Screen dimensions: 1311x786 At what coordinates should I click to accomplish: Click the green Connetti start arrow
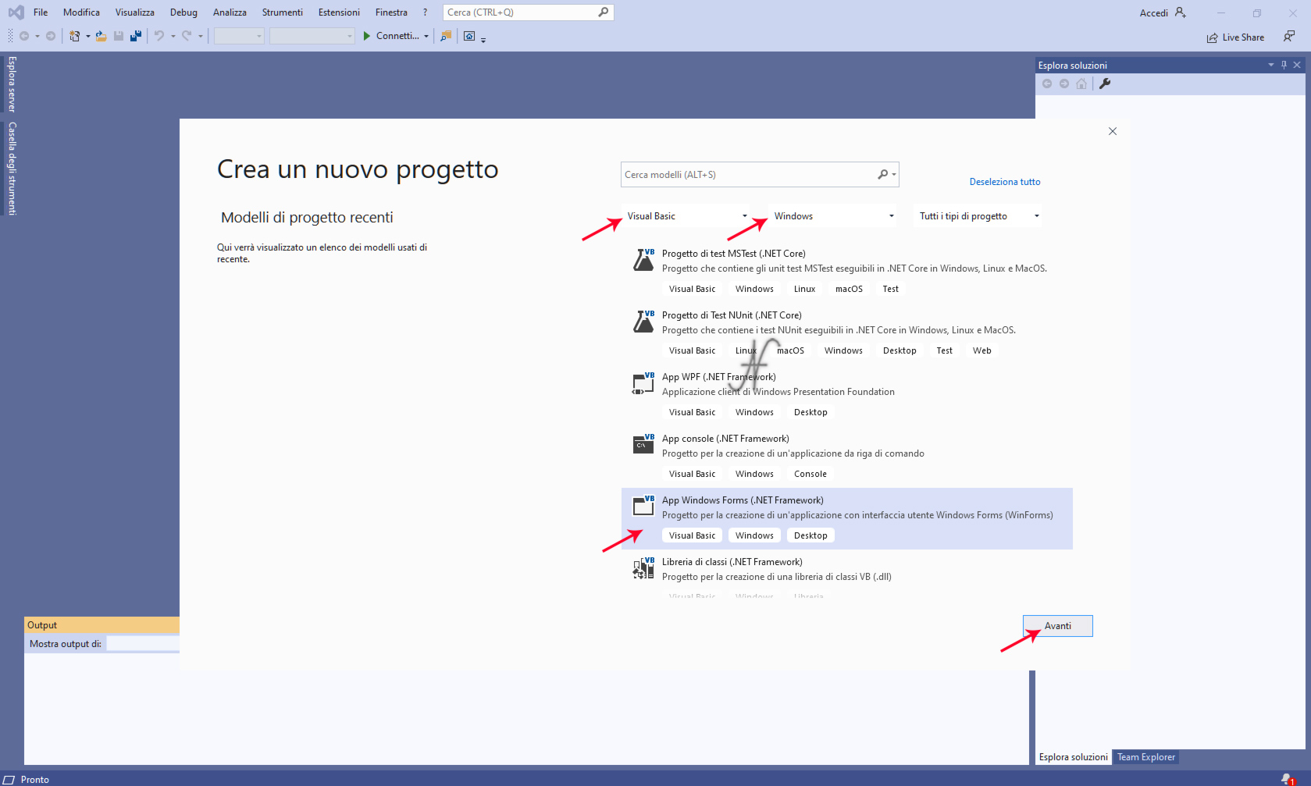tap(367, 36)
